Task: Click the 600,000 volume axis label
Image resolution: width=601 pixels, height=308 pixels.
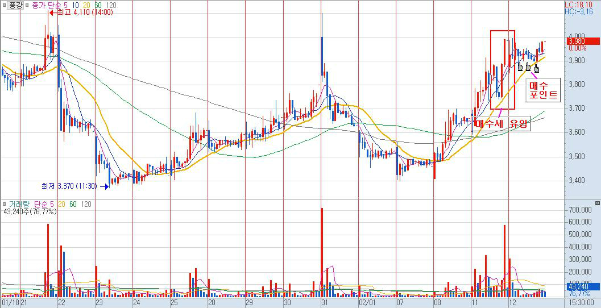Action: (x=581, y=222)
